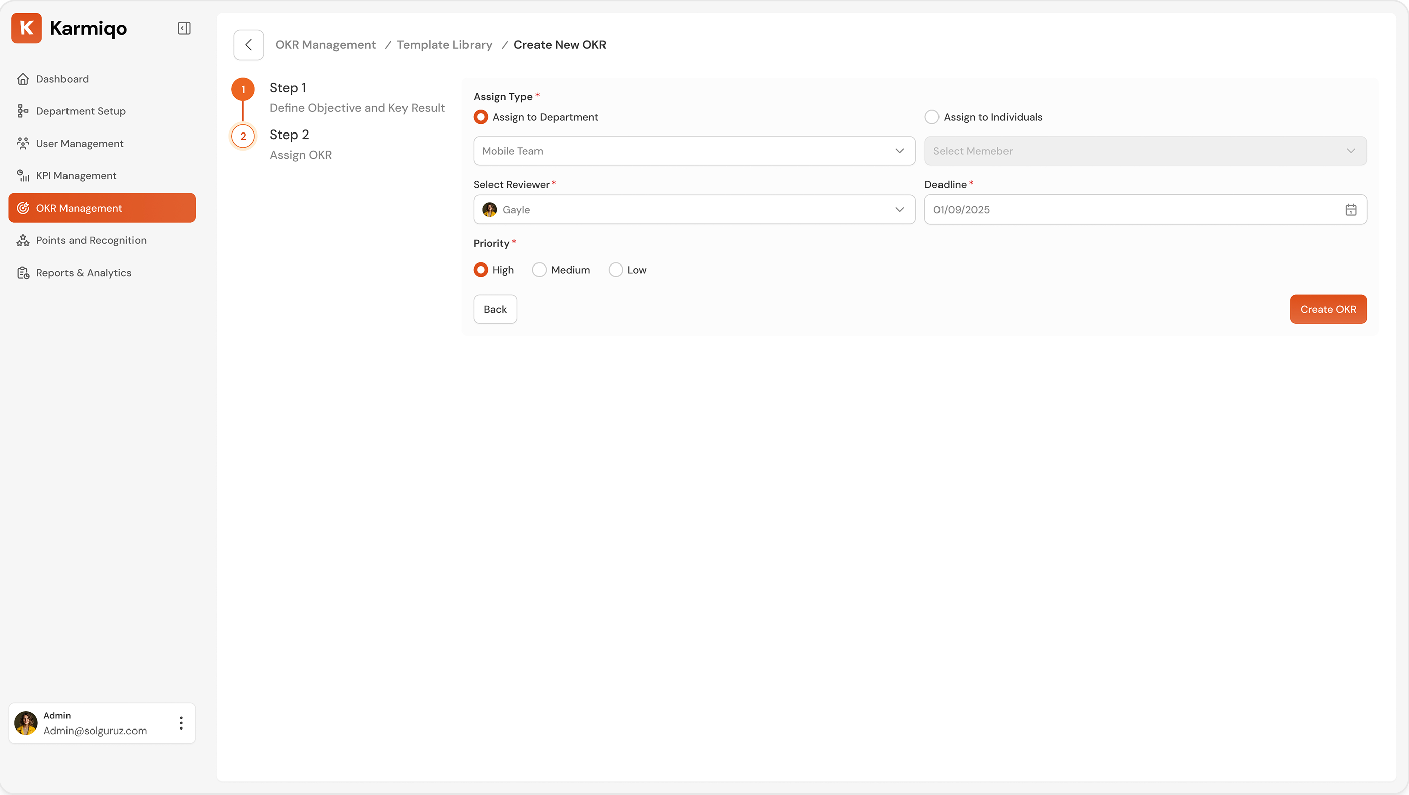
Task: Open Department Setup in the sidebar
Action: coord(102,111)
